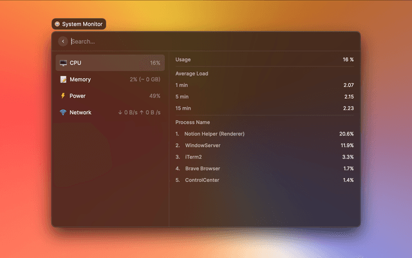Open the Memory list item

pyautogui.click(x=110, y=79)
